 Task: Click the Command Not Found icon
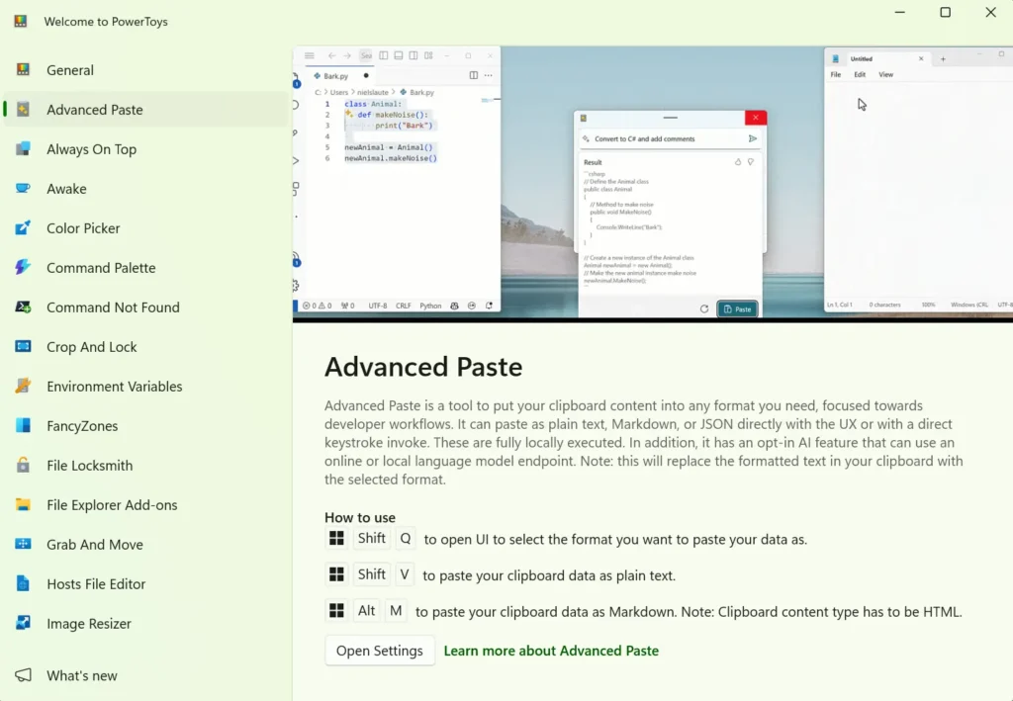click(x=23, y=307)
